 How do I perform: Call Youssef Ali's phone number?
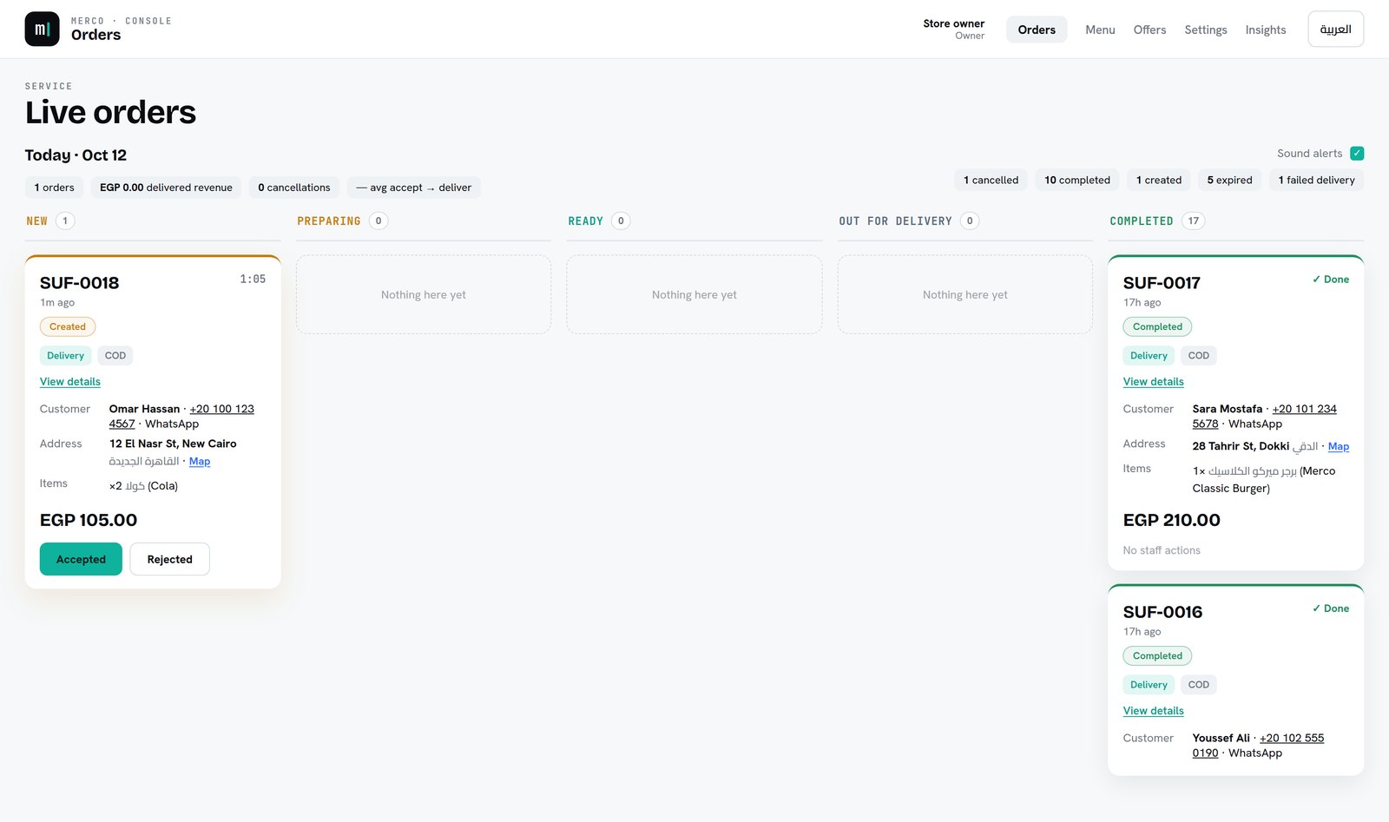pos(1292,738)
